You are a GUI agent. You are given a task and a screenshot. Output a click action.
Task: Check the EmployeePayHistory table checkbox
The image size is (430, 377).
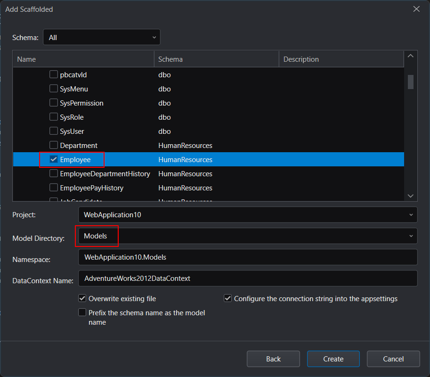click(54, 188)
